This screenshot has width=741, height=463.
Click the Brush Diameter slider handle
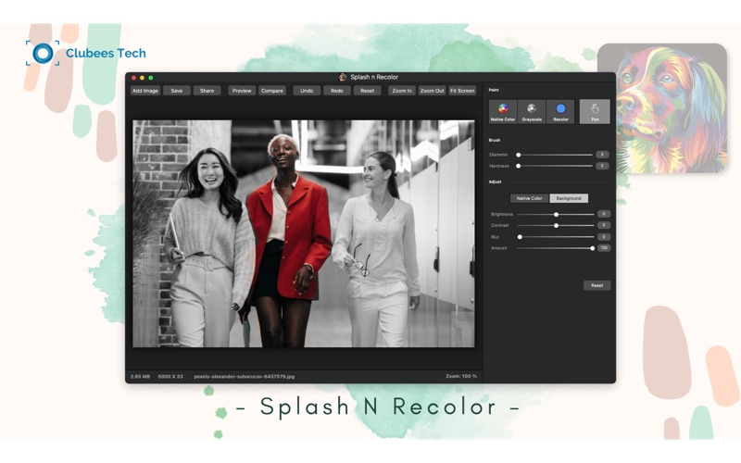(519, 155)
